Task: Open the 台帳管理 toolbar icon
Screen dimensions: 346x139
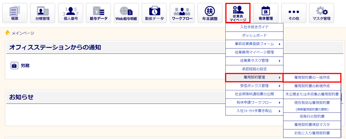Action: tap(43, 13)
